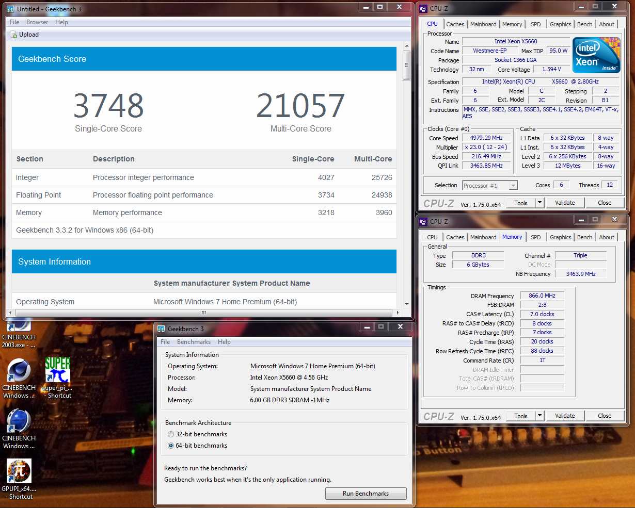Click Memory performance row in score table

point(204,212)
